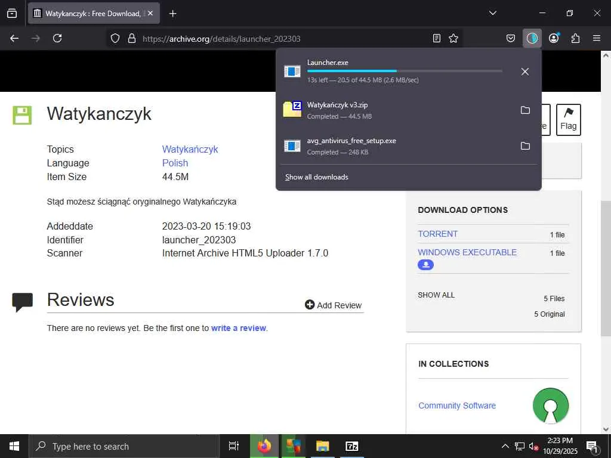
Task: Open the tracking protection shield icon
Action: point(115,38)
